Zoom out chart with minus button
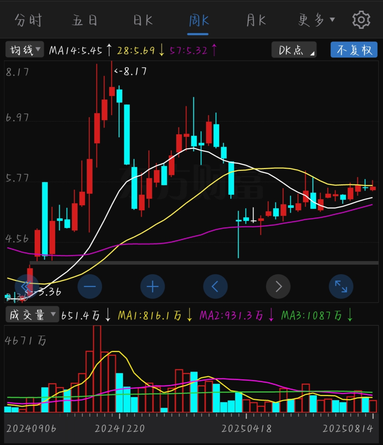This screenshot has width=383, height=445. coord(90,286)
